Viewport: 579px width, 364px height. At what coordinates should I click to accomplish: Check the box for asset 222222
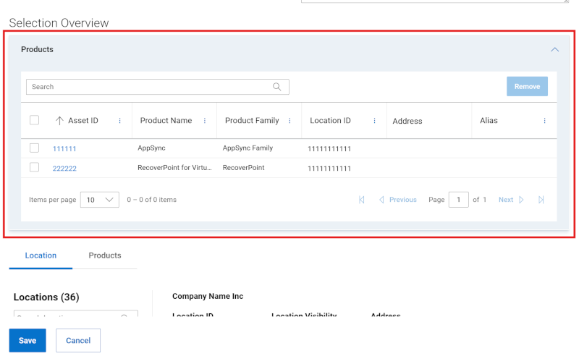[35, 168]
